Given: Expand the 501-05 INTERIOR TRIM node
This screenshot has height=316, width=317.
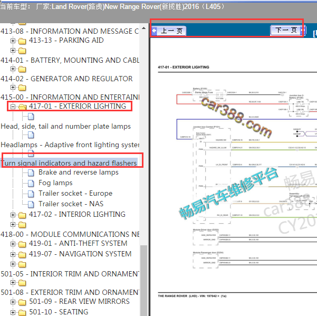Looking at the screenshot, I should 13,264.
